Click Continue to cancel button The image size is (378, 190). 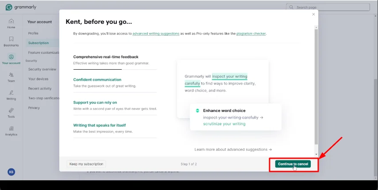293,164
